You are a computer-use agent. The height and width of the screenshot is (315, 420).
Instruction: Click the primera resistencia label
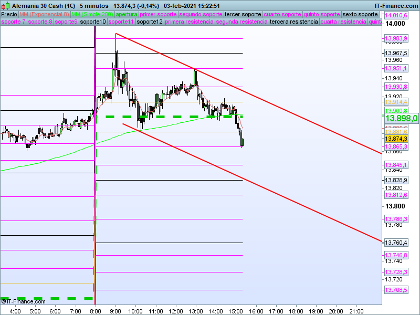tap(189, 22)
